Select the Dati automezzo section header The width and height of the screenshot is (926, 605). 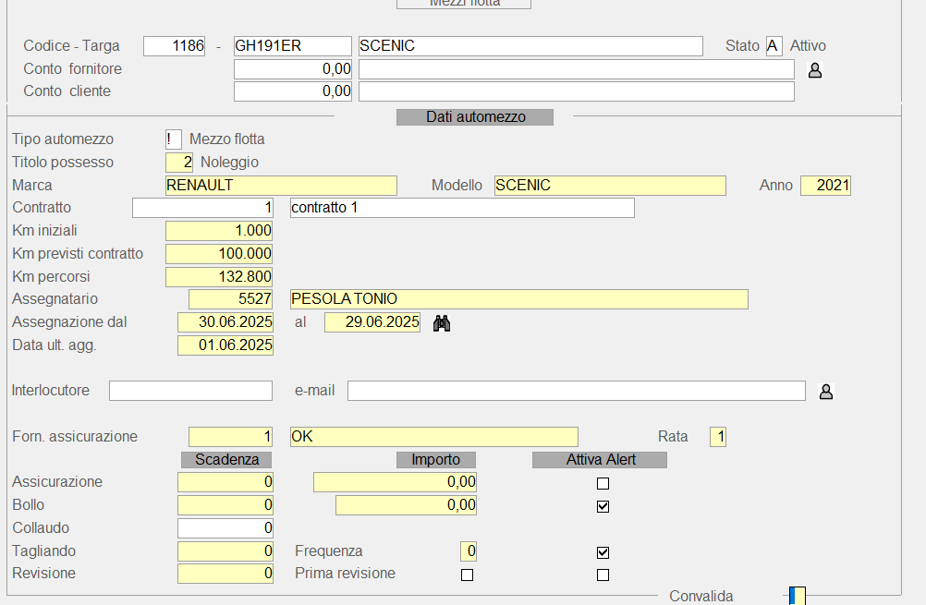pos(475,117)
